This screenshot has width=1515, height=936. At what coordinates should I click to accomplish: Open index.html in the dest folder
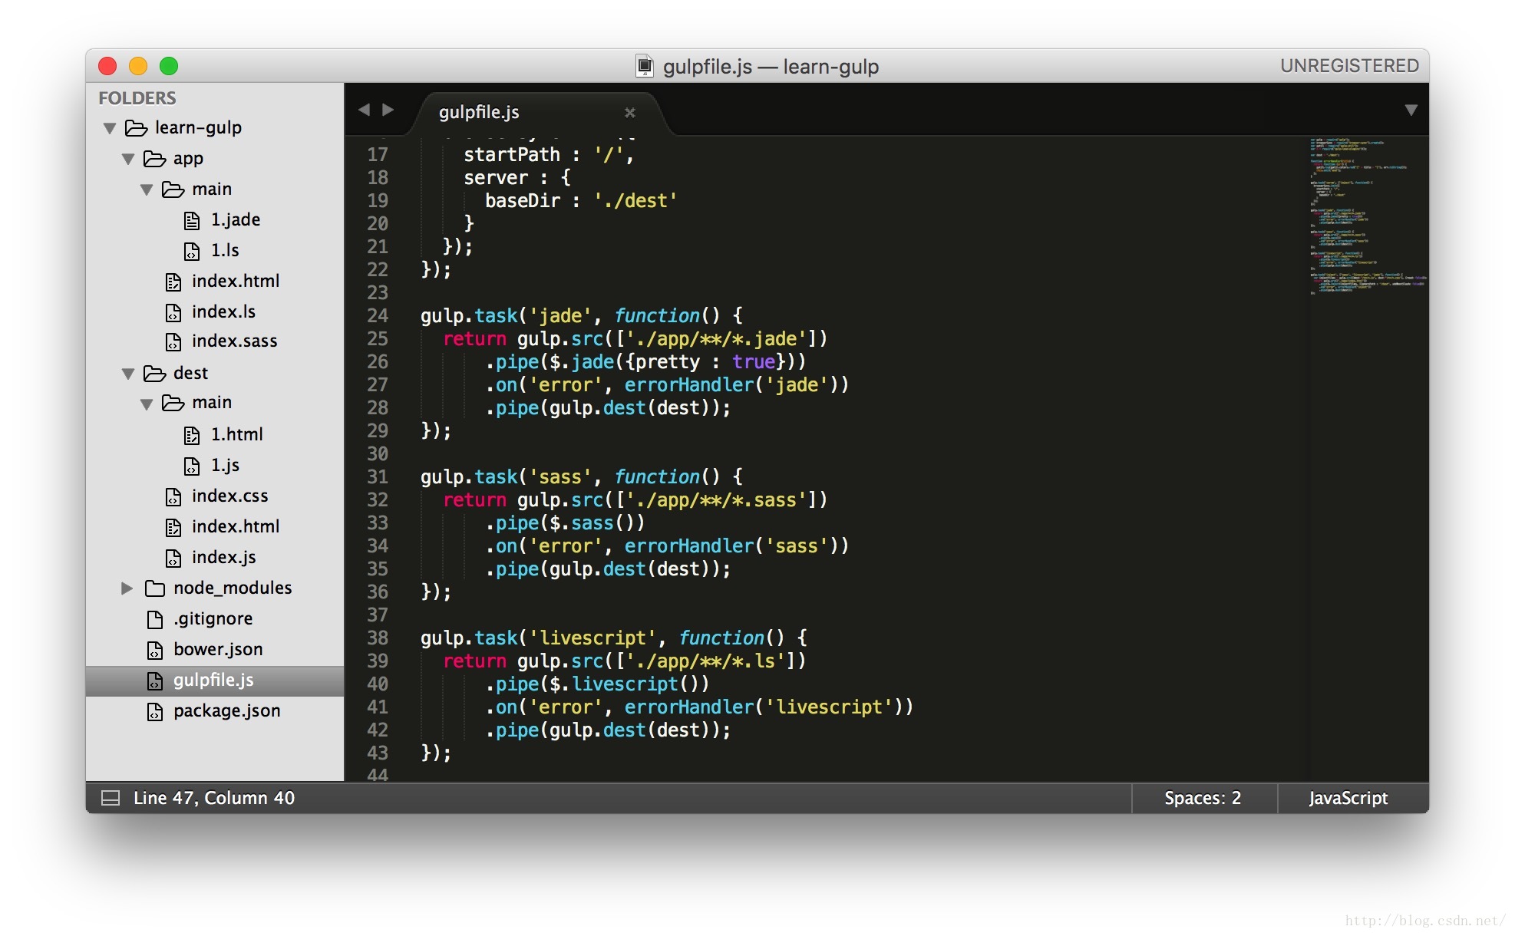[x=236, y=526]
